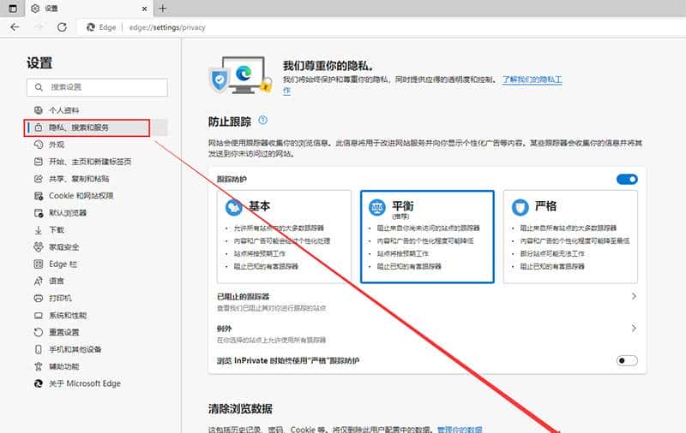Click the 语言 language icon

click(39, 281)
